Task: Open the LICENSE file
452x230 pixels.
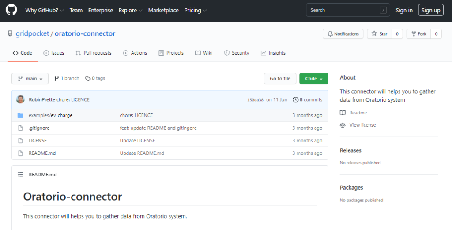Action: (38, 141)
